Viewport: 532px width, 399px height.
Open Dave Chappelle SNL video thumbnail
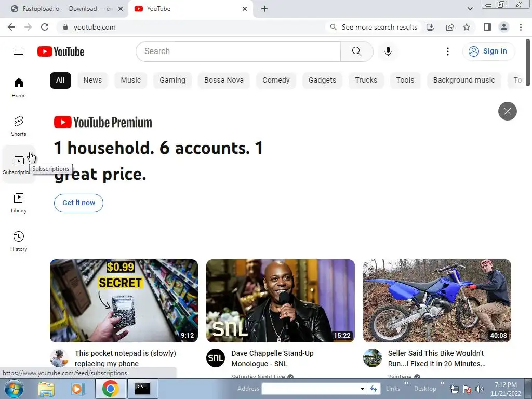point(280,301)
